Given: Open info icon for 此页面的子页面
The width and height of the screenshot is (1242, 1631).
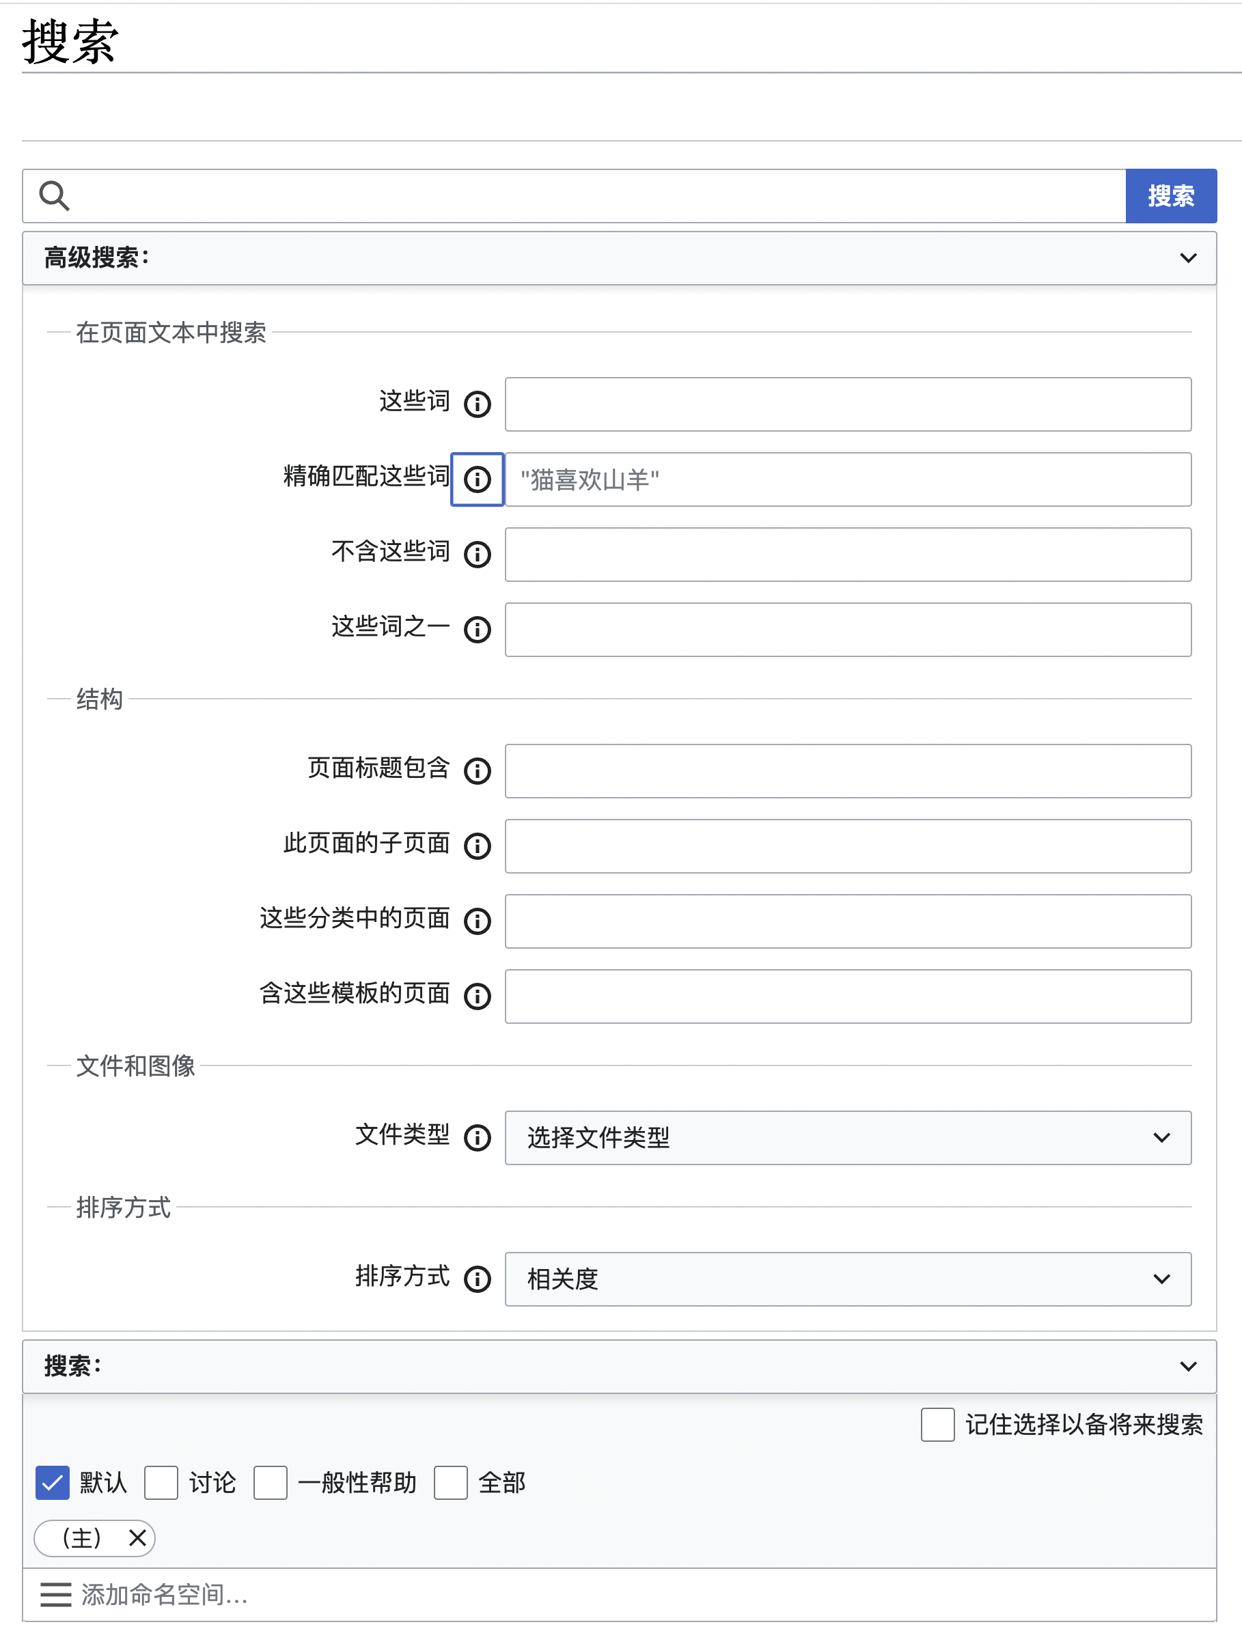Looking at the screenshot, I should point(478,846).
